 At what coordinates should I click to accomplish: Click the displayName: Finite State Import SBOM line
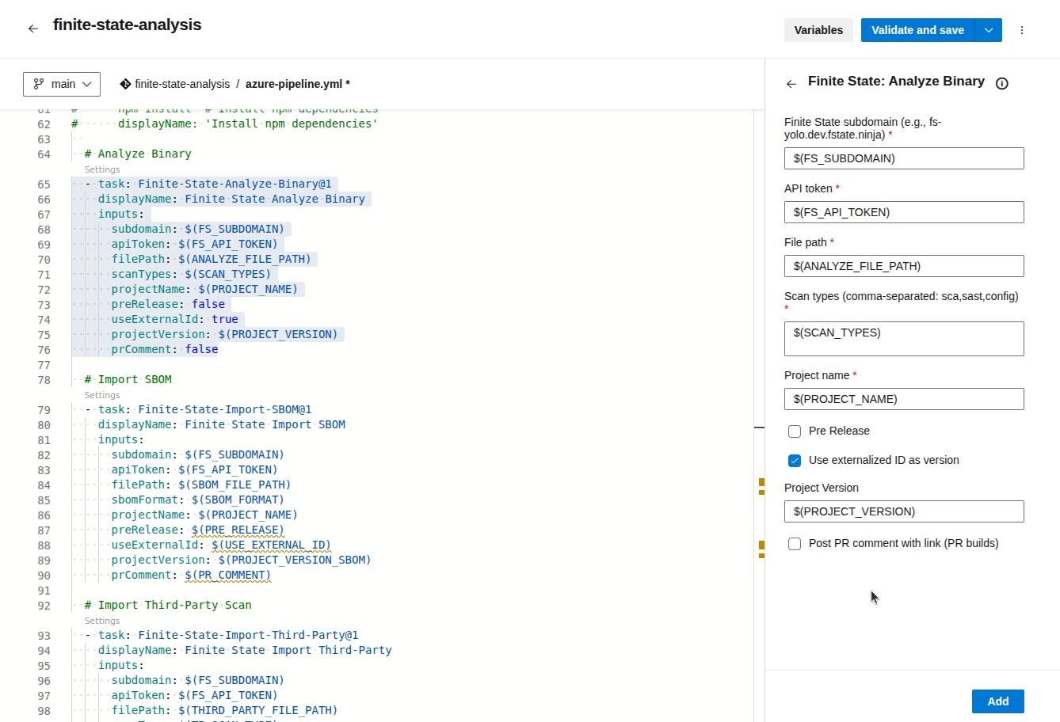[222, 424]
